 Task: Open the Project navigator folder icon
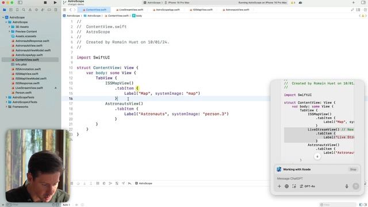click(x=4, y=10)
